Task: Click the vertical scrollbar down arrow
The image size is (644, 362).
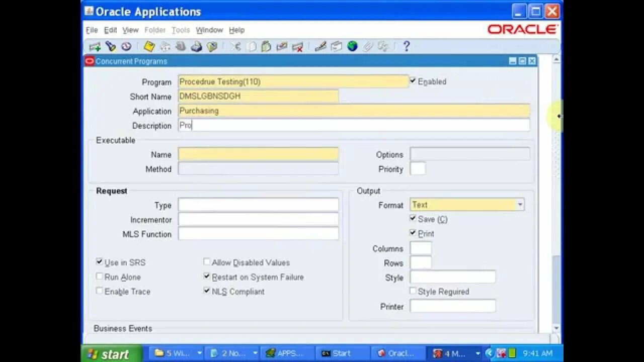Action: click(556, 328)
